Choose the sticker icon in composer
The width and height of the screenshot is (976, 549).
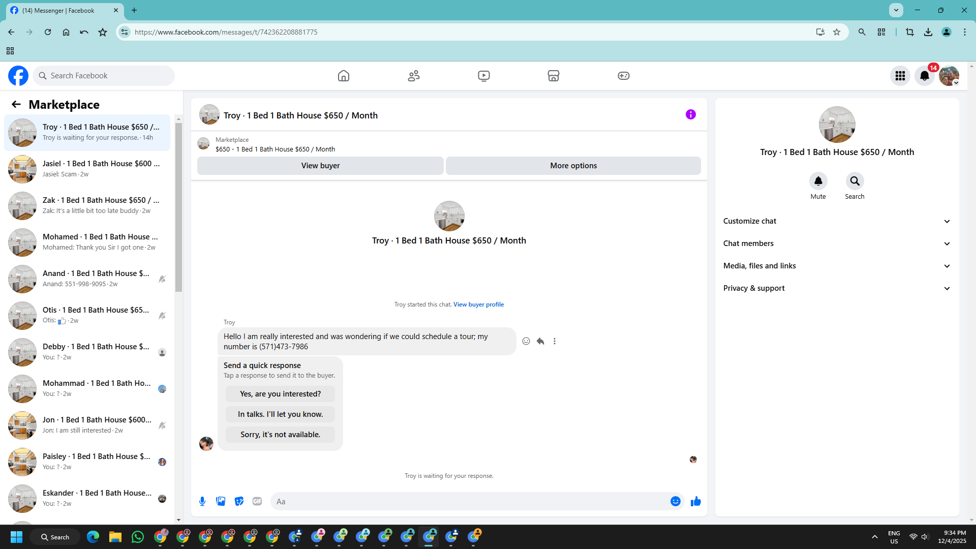(x=239, y=501)
